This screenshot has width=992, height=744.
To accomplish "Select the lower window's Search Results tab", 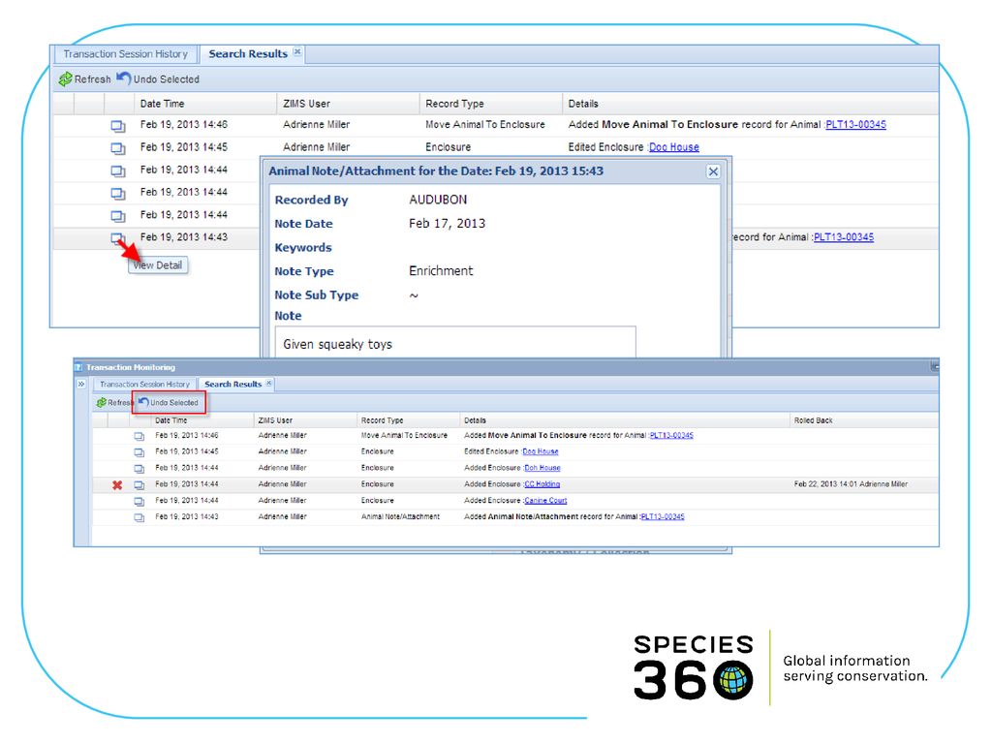I will click(x=232, y=384).
